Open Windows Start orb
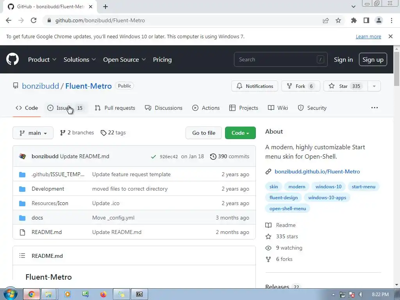400x300 pixels. click(10, 294)
